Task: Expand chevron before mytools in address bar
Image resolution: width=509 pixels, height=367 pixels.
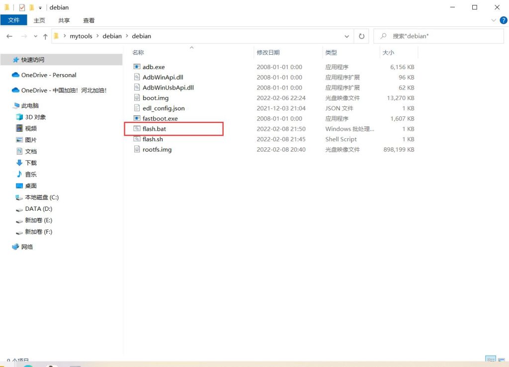Action: (x=65, y=36)
